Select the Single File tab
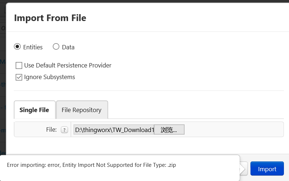 point(35,110)
